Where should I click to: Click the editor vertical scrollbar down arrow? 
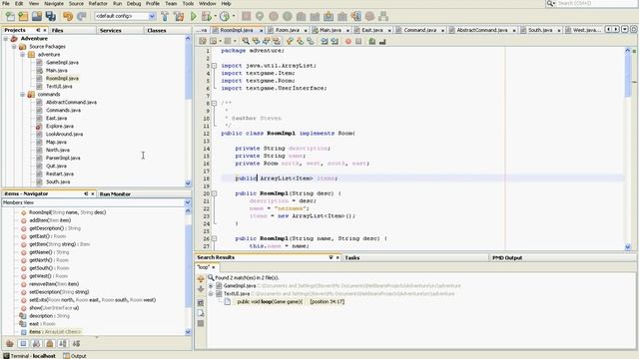pos(628,247)
